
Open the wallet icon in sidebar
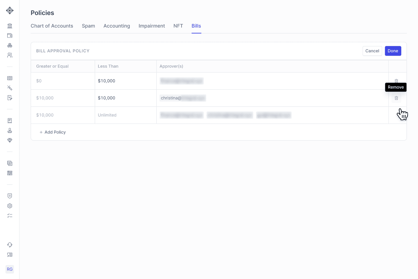[10, 36]
